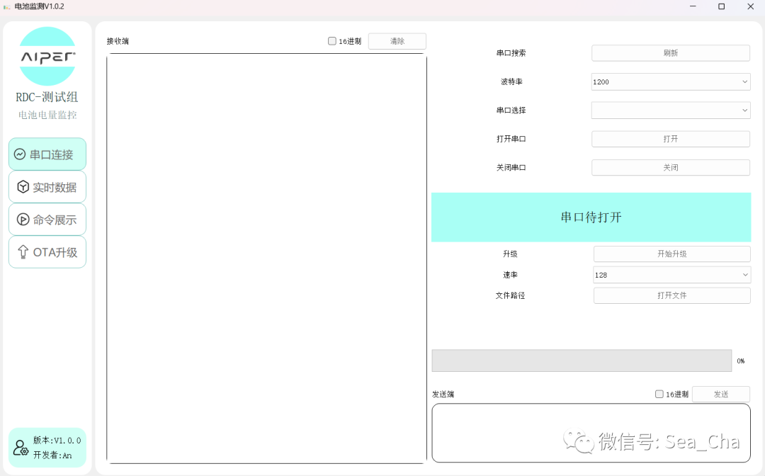Open the 串口连接 tab
Image resolution: width=765 pixels, height=476 pixels.
[47, 154]
